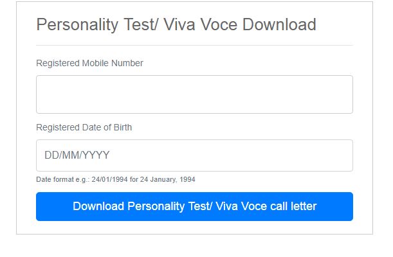Click the word "Download" in the page heading

[281, 25]
